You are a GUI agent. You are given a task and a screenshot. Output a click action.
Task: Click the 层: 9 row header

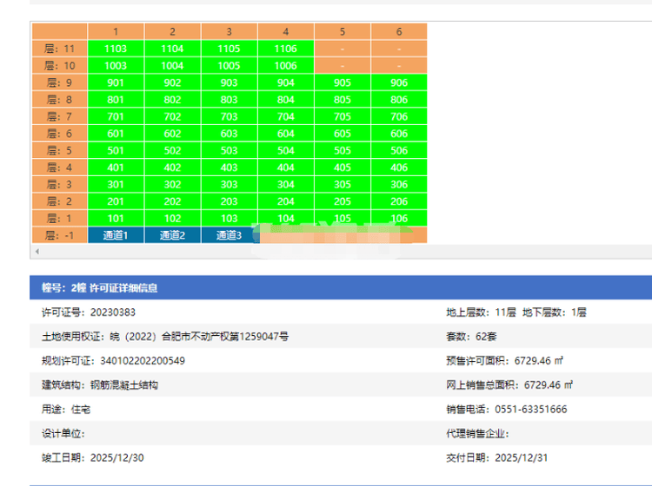pos(60,82)
